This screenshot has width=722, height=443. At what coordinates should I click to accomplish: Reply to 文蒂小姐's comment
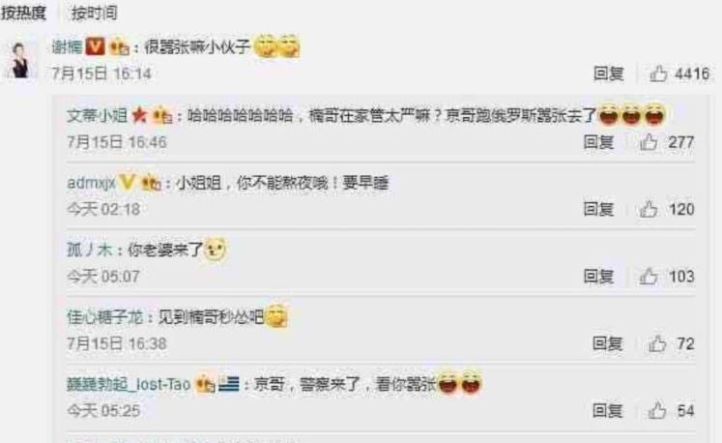click(x=598, y=142)
